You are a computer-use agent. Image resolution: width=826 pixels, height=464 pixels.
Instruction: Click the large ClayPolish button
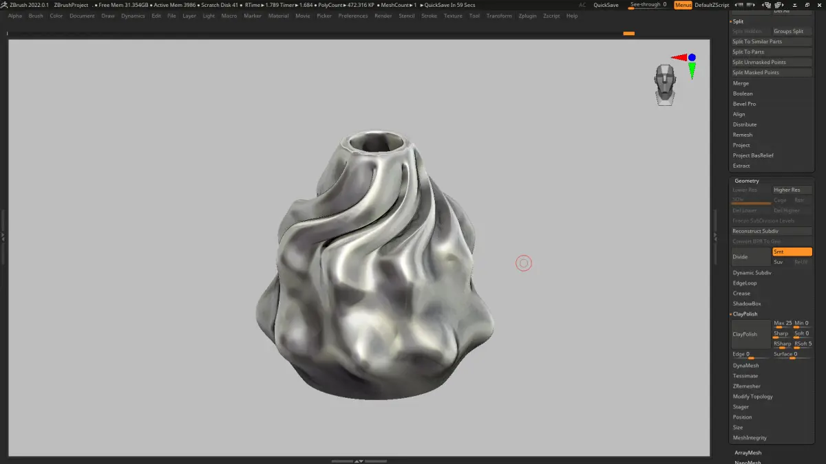point(751,335)
